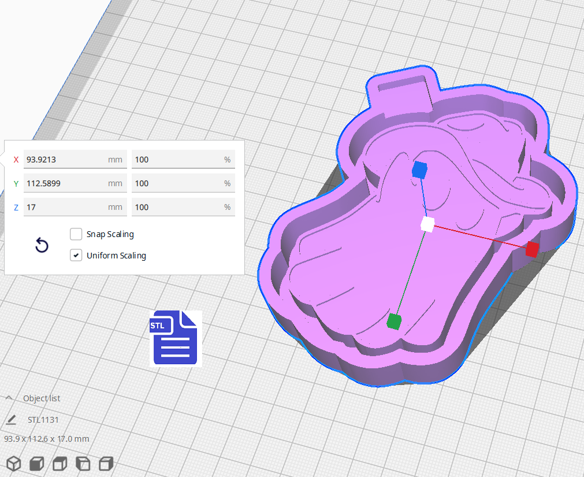Click the reset scale undo arrow

tap(42, 245)
